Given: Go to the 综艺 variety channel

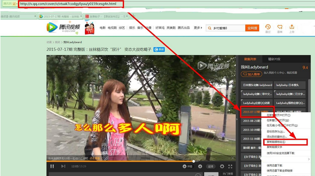Looking at the screenshot, I should [122, 28].
